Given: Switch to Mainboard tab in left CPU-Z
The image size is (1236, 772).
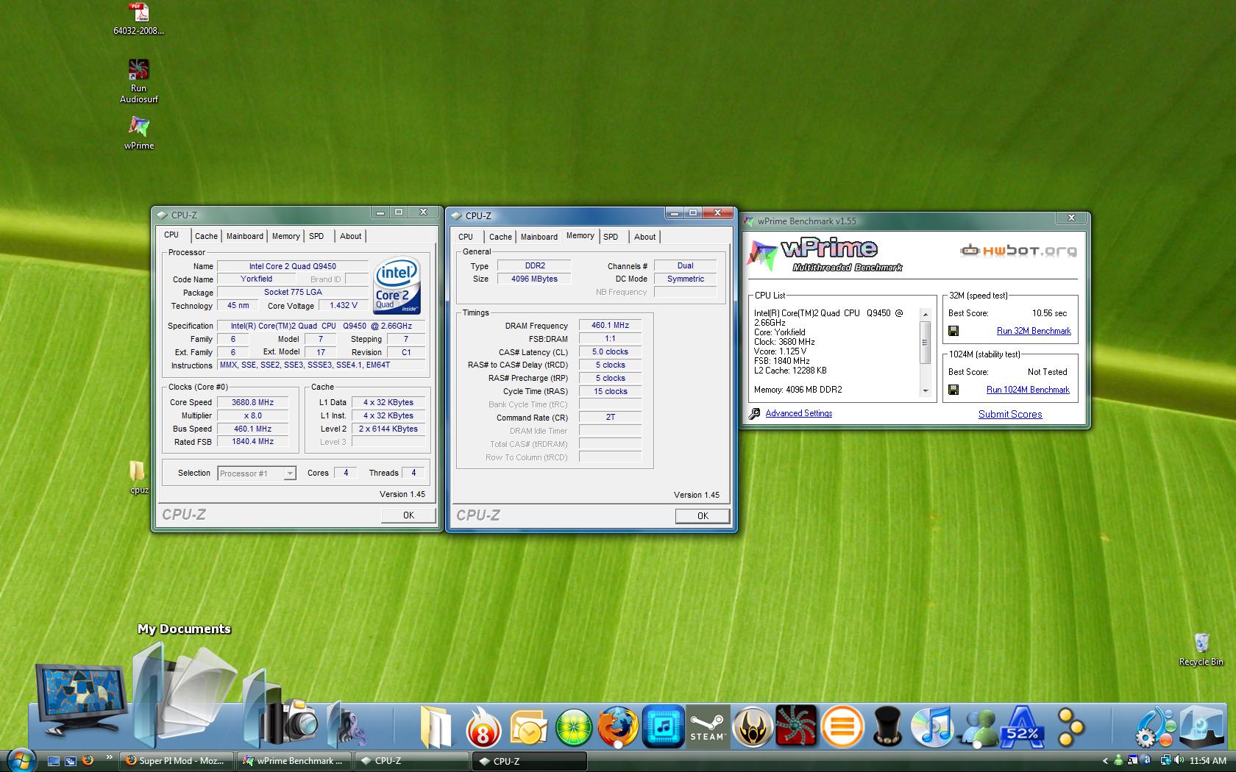Looking at the screenshot, I should click(x=245, y=236).
